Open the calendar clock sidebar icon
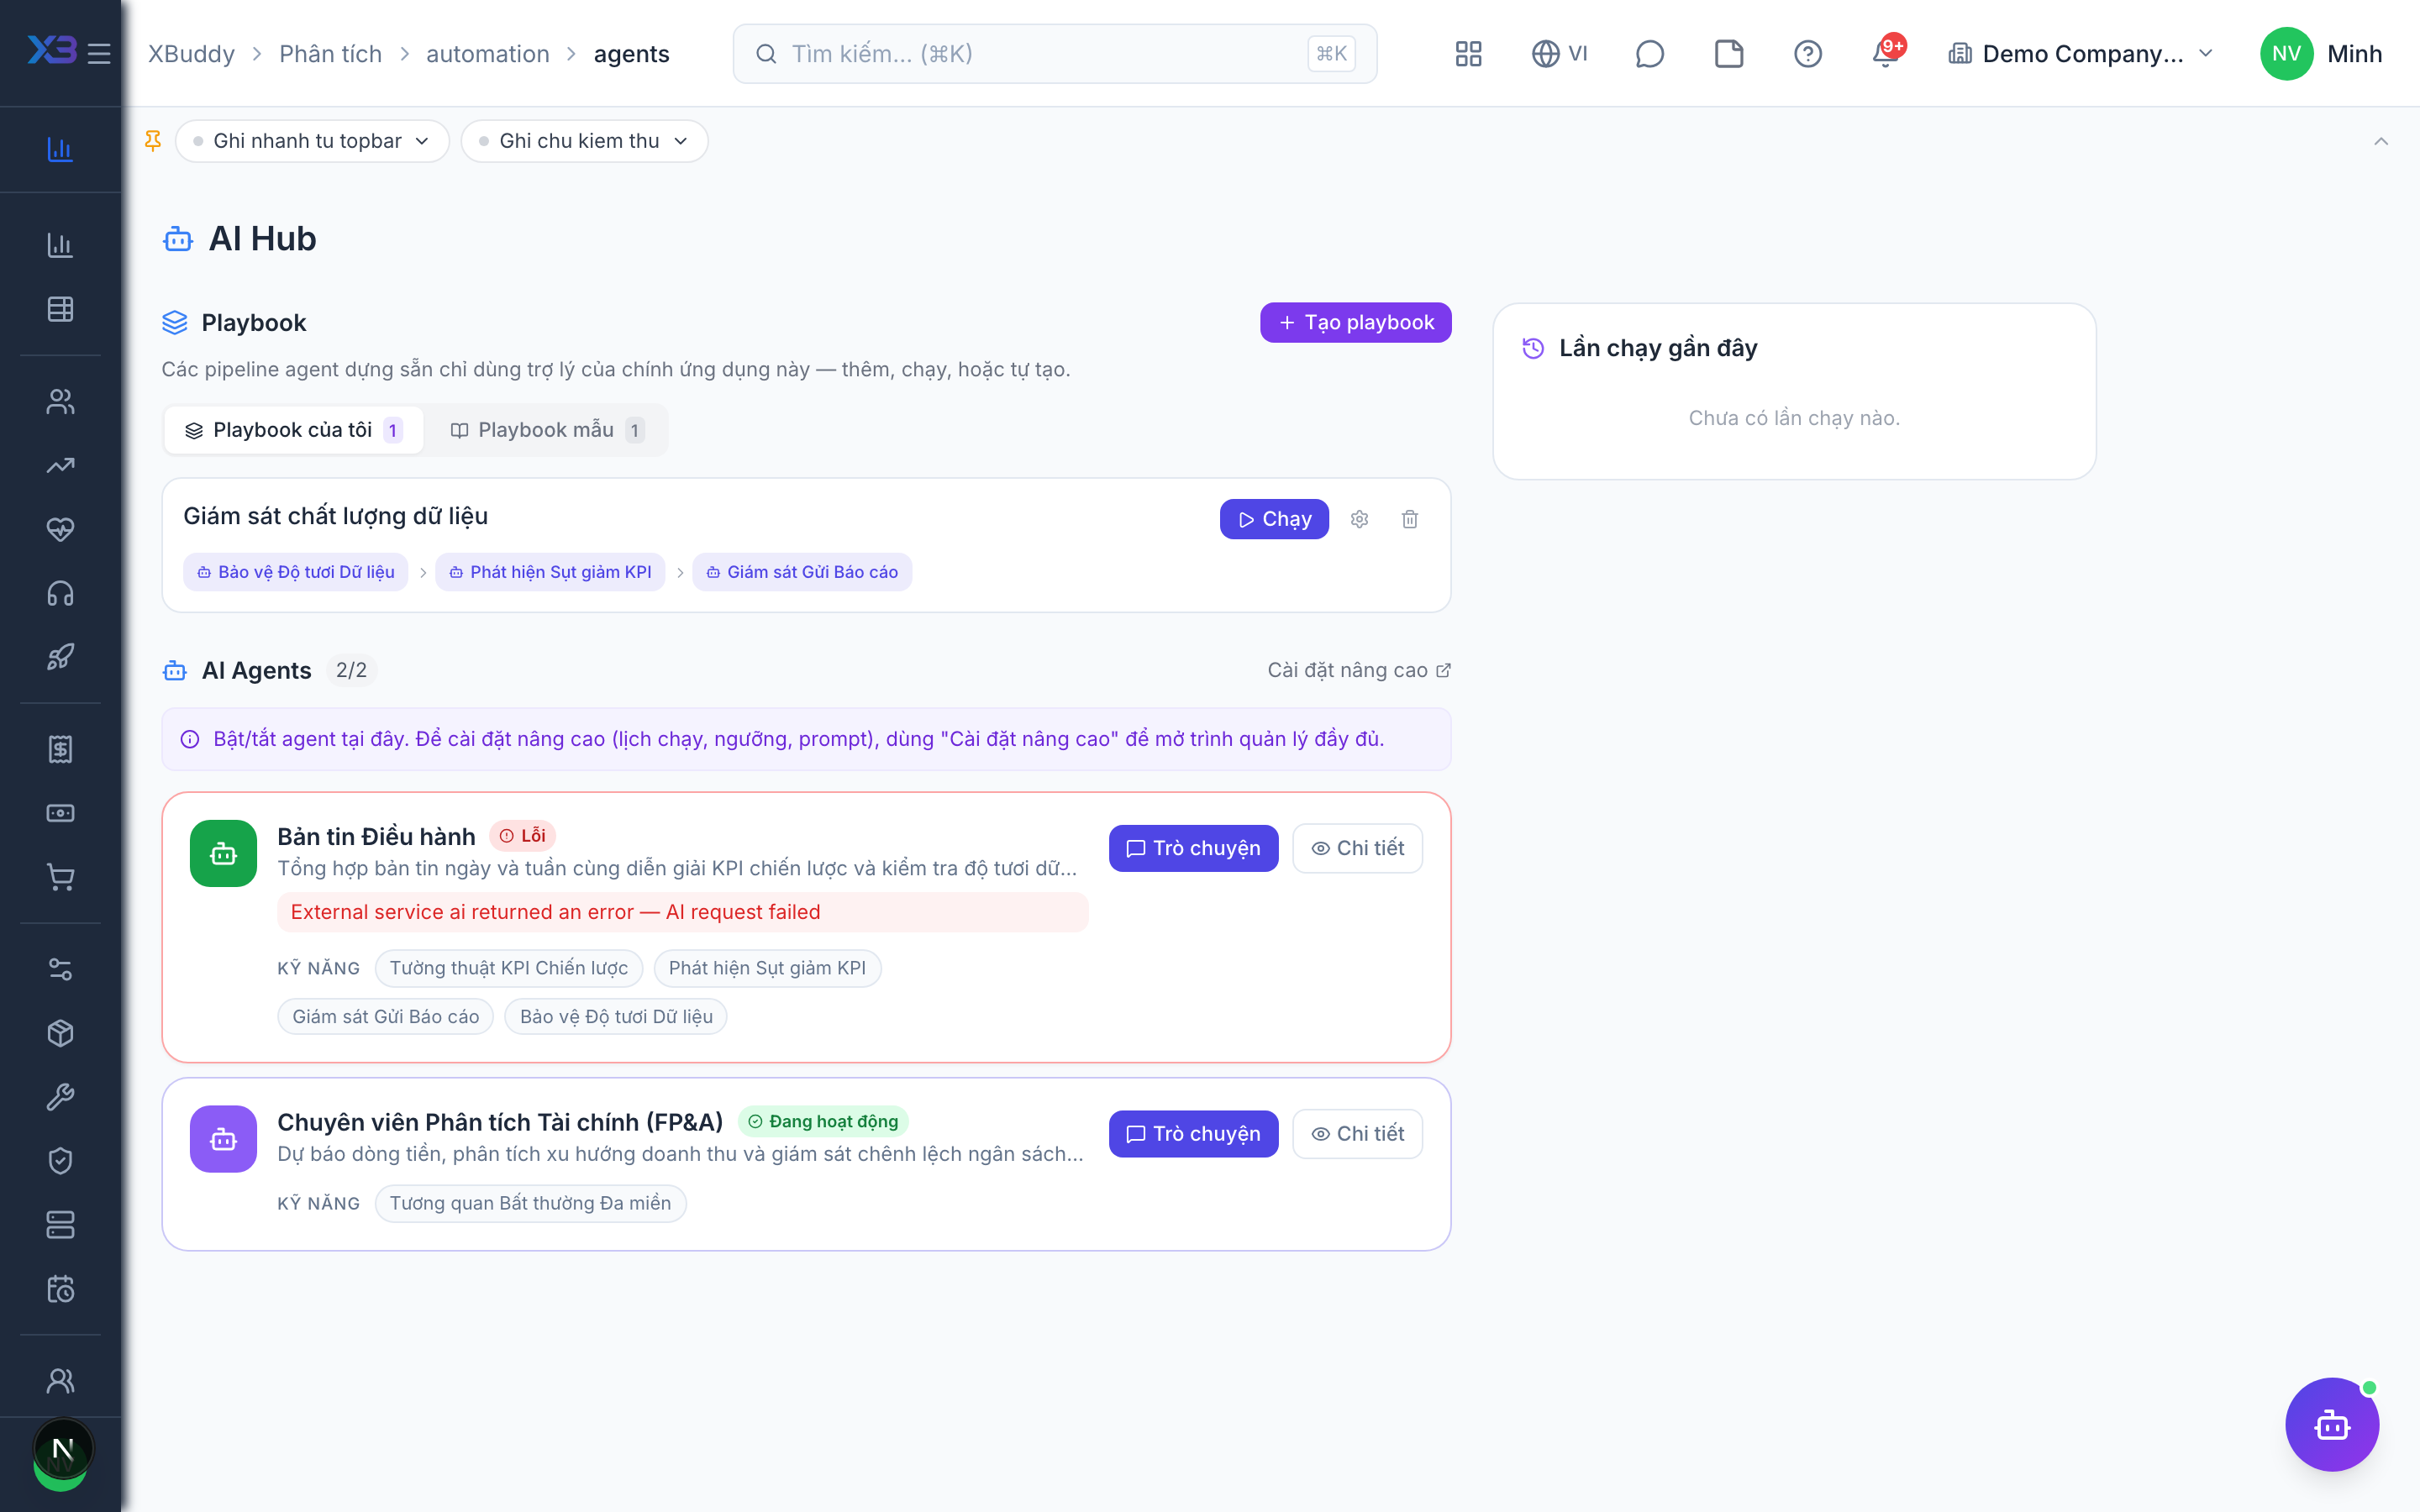This screenshot has width=2420, height=1512. (x=60, y=1289)
